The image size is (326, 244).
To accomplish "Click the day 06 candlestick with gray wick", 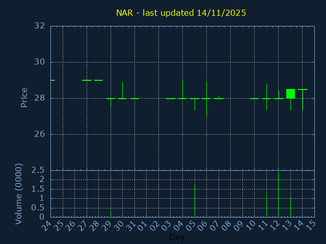I will point(206,99).
